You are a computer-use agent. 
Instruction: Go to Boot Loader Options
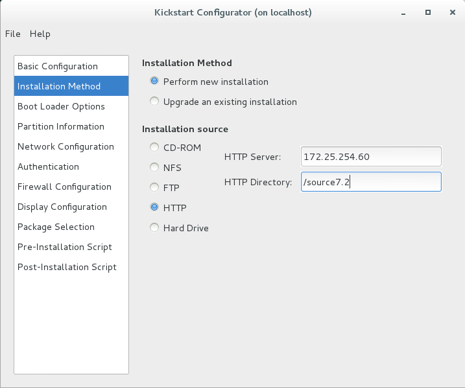pyautogui.click(x=71, y=106)
